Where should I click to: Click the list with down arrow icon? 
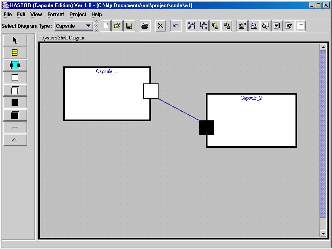(277, 26)
